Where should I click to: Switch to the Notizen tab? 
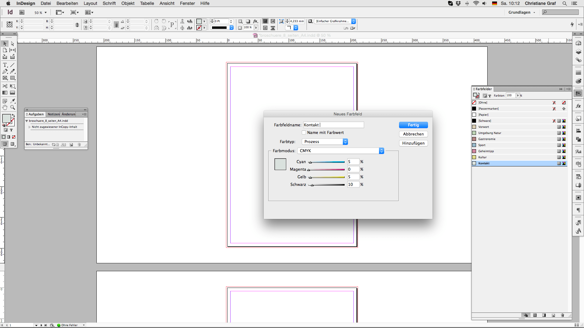point(54,114)
